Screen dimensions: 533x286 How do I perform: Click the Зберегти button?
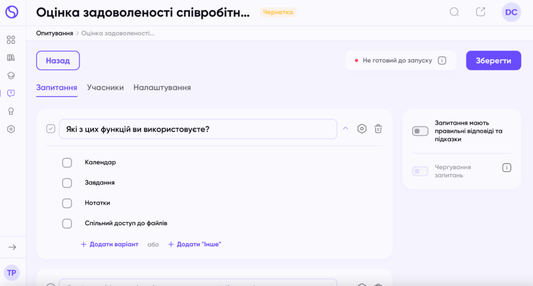pyautogui.click(x=493, y=60)
